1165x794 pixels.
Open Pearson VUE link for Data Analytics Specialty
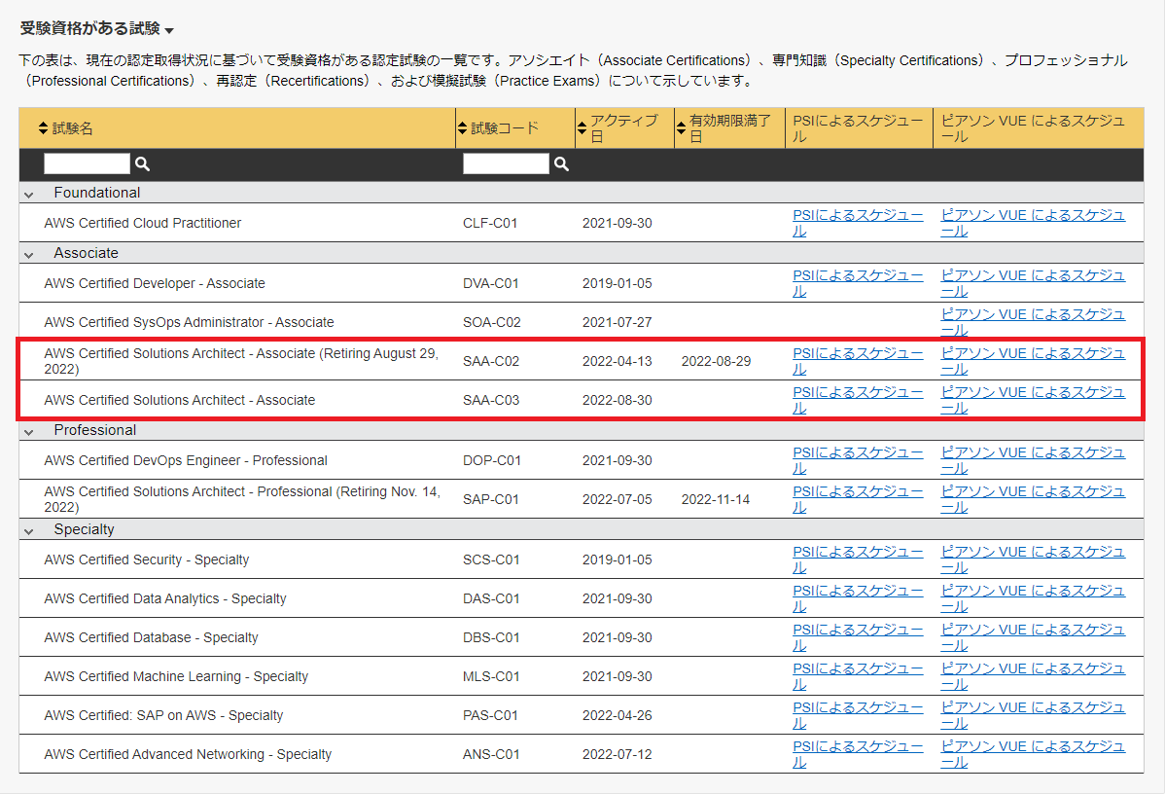pyautogui.click(x=1033, y=598)
